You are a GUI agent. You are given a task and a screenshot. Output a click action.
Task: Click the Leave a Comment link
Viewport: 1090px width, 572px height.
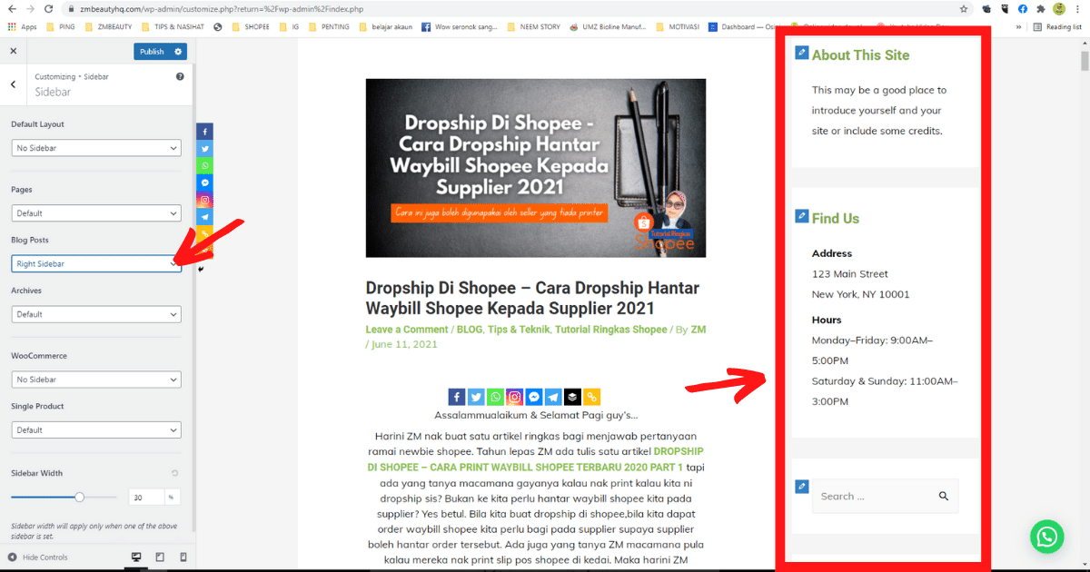coord(407,330)
